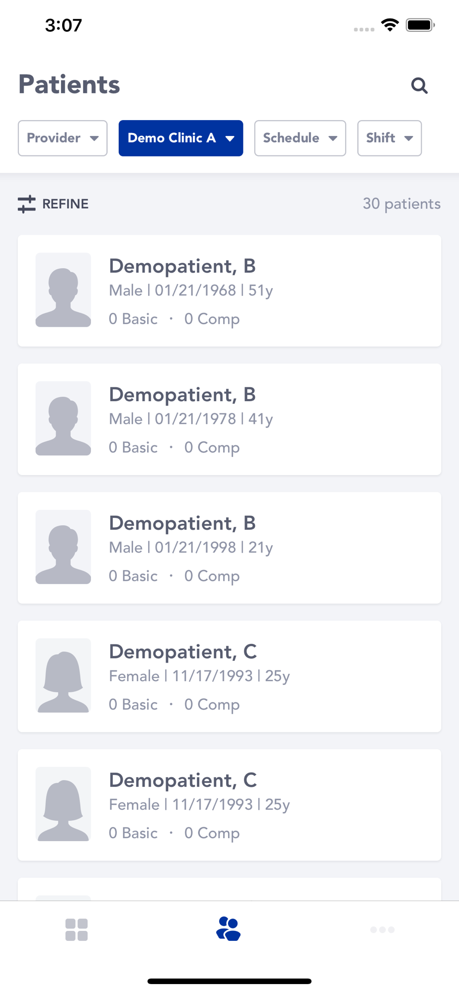
Task: Open the Demo Clinic A dropdown
Action: tap(181, 138)
